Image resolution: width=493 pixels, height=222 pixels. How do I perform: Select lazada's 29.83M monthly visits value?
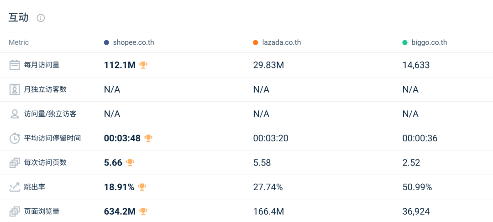click(268, 65)
